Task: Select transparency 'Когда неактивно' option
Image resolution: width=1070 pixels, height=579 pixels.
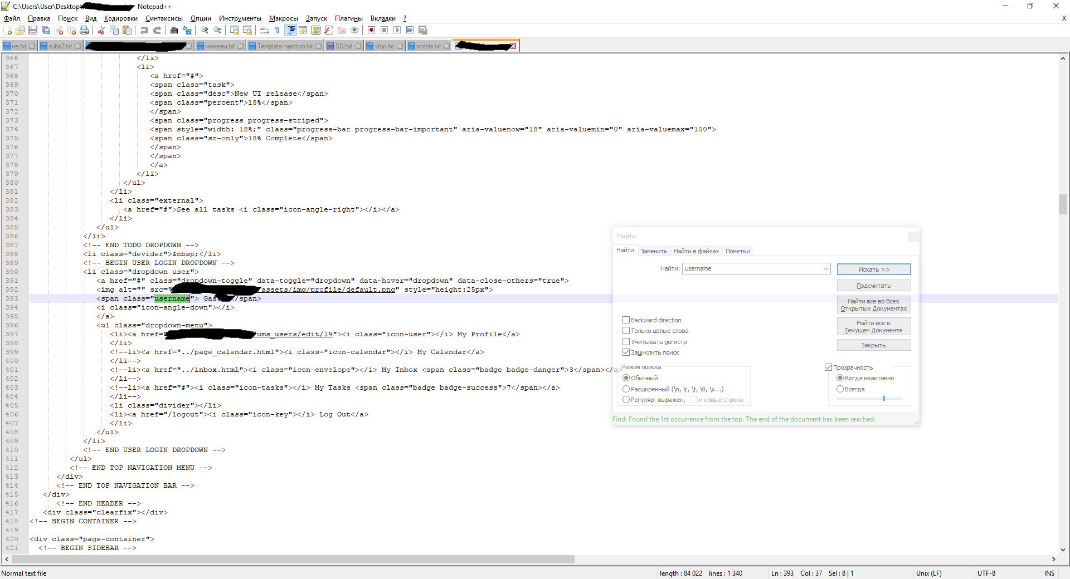Action: coord(840,378)
